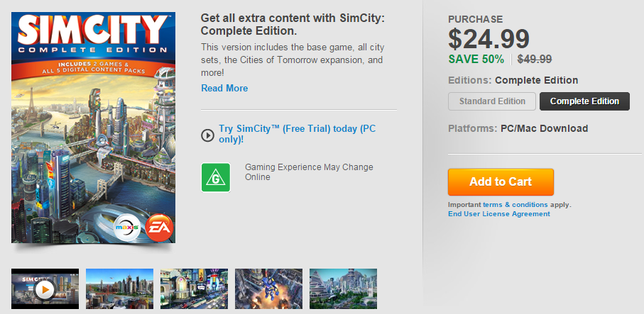644x314 pixels.
Task: Open the End User License Agreement link
Action: (498, 213)
